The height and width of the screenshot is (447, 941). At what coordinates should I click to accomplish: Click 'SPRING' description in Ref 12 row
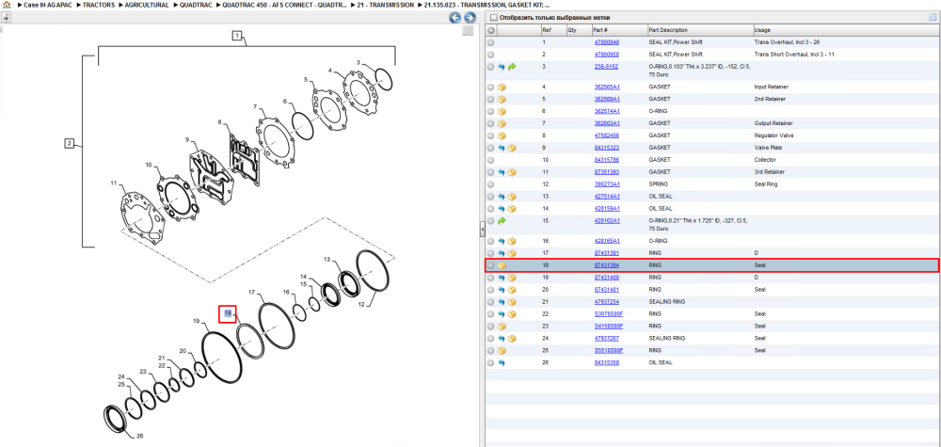[658, 184]
